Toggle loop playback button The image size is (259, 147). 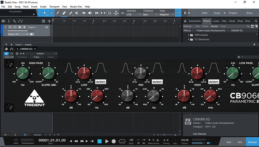coord(122,141)
